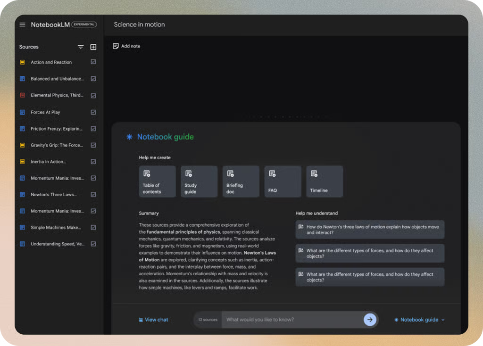Create a Briefing doc
This screenshot has width=483, height=346.
[241, 181]
